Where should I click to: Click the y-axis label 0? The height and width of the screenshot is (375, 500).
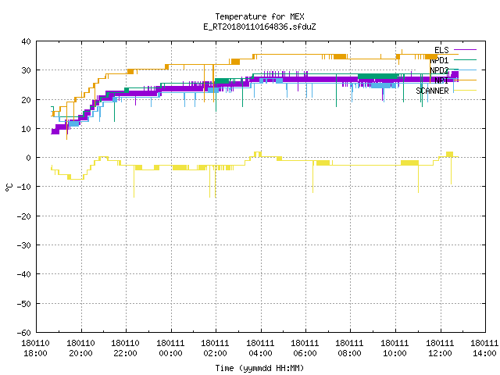(29, 158)
